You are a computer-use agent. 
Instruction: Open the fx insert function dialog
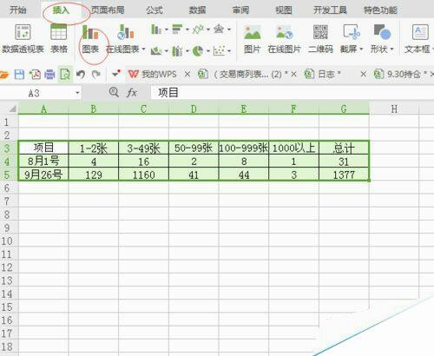(132, 93)
